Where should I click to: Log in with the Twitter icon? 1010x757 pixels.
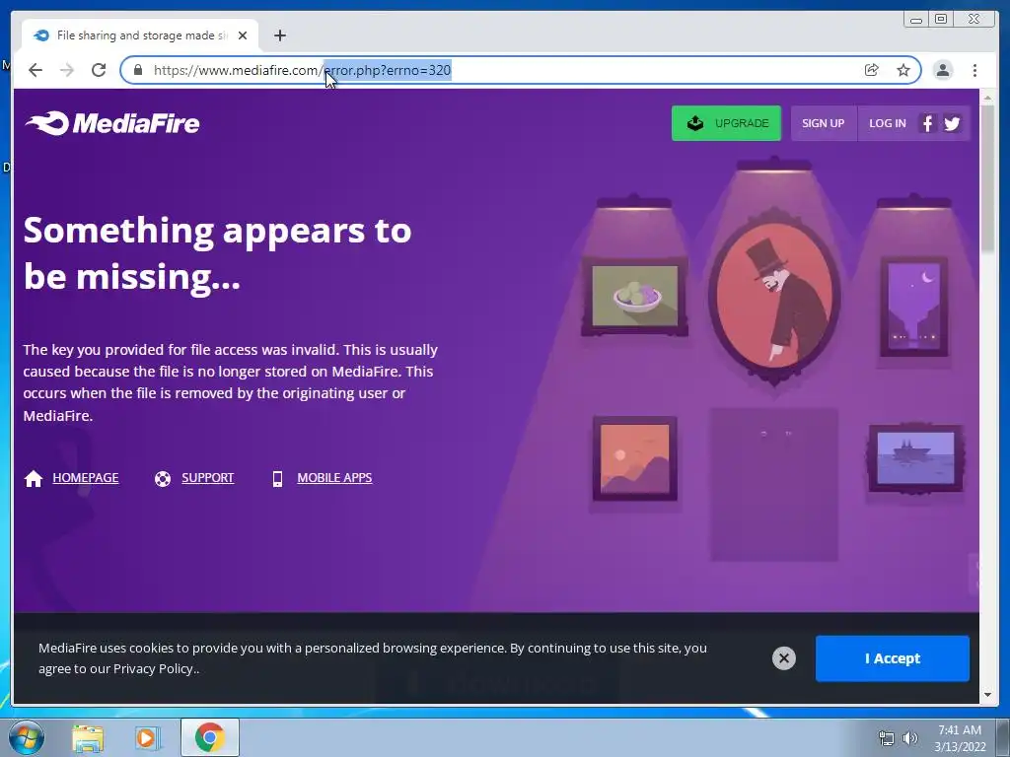click(952, 123)
